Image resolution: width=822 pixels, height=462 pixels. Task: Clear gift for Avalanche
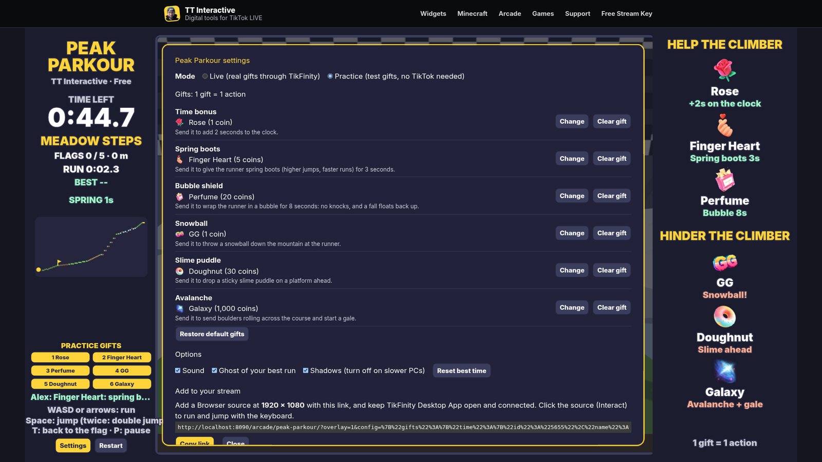coord(611,307)
